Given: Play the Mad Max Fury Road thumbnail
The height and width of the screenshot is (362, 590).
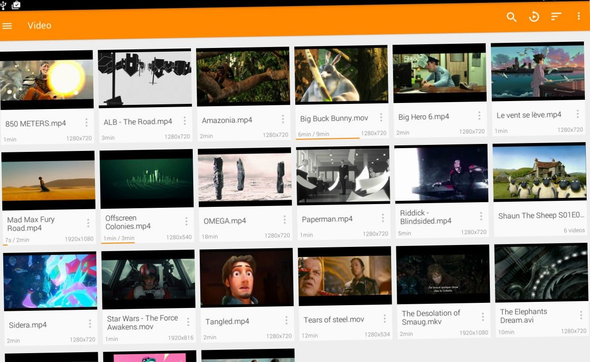Looking at the screenshot, I should pos(48,181).
